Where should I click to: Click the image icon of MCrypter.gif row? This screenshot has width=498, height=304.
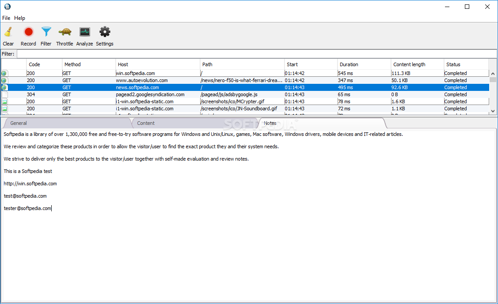tap(5, 101)
